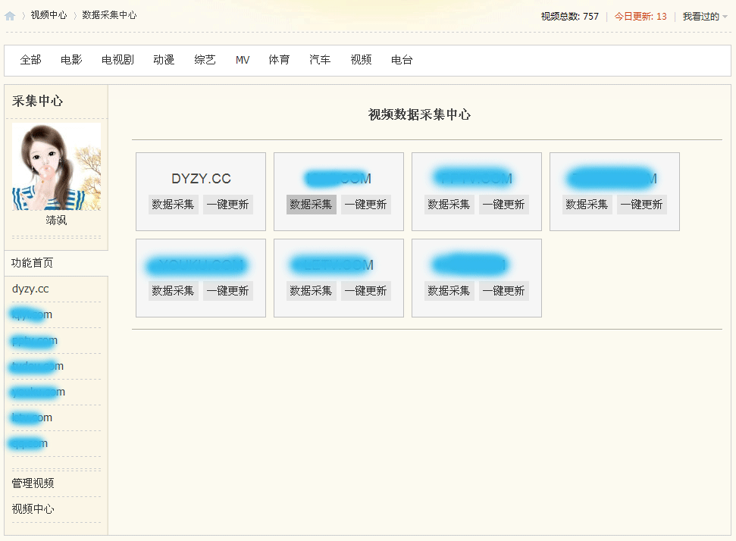Open 视频中心 breadcrumb link
Viewport: 736px width, 541px height.
pyautogui.click(x=49, y=15)
